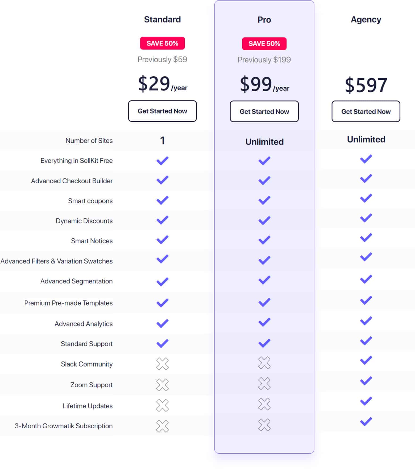Click the Advanced Checkout Builder feature label
This screenshot has width=415, height=472.
coord(72,181)
